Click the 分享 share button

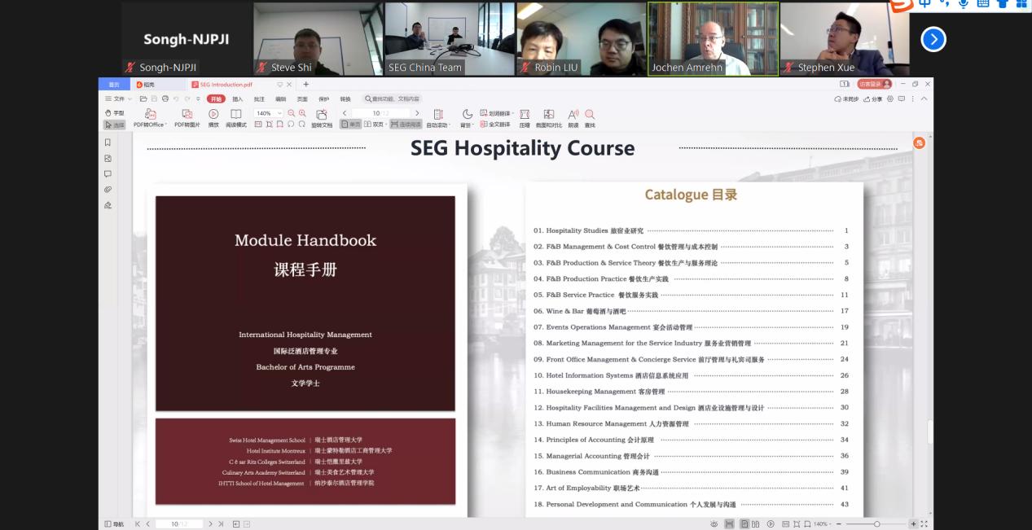tap(874, 99)
